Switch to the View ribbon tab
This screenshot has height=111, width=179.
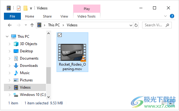64,16
